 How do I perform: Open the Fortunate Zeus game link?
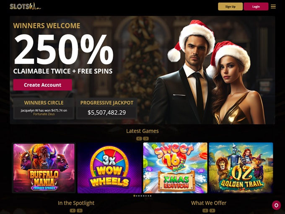[44, 114]
